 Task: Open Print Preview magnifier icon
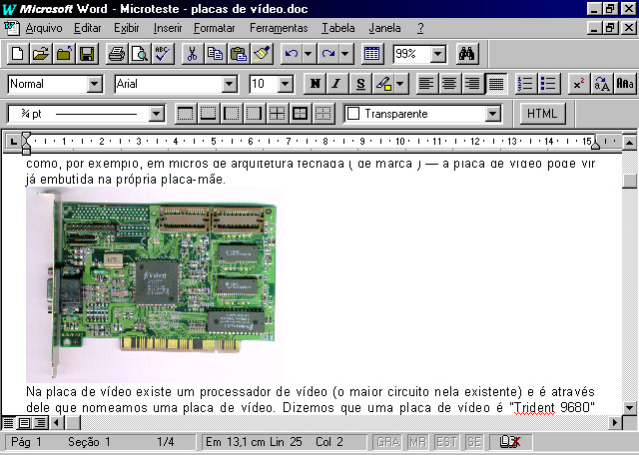coord(140,54)
